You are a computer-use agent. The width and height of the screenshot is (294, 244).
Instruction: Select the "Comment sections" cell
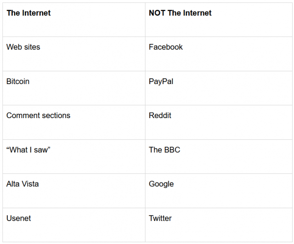click(38, 115)
